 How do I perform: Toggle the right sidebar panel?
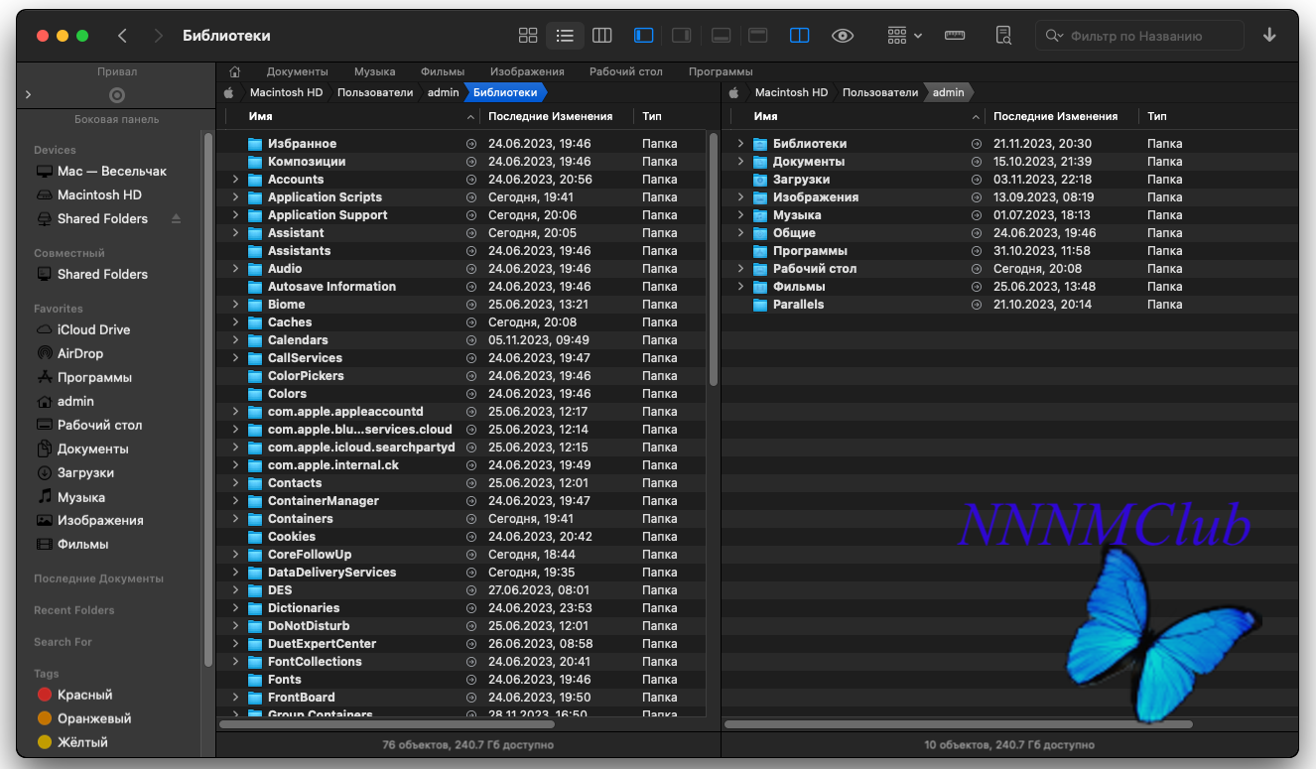click(x=681, y=36)
